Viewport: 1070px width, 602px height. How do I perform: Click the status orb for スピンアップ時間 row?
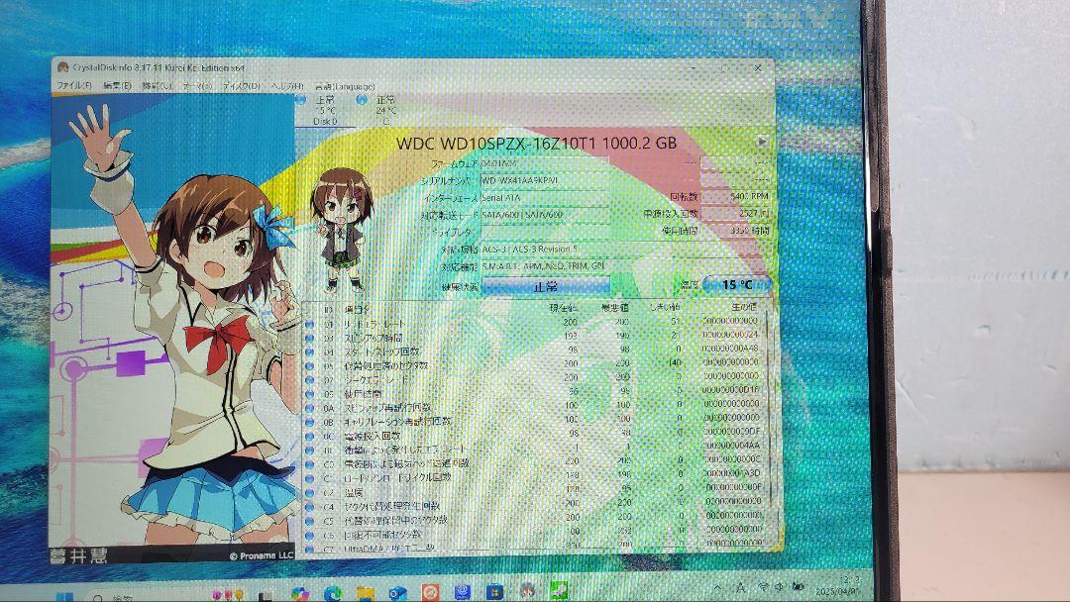[x=310, y=339]
